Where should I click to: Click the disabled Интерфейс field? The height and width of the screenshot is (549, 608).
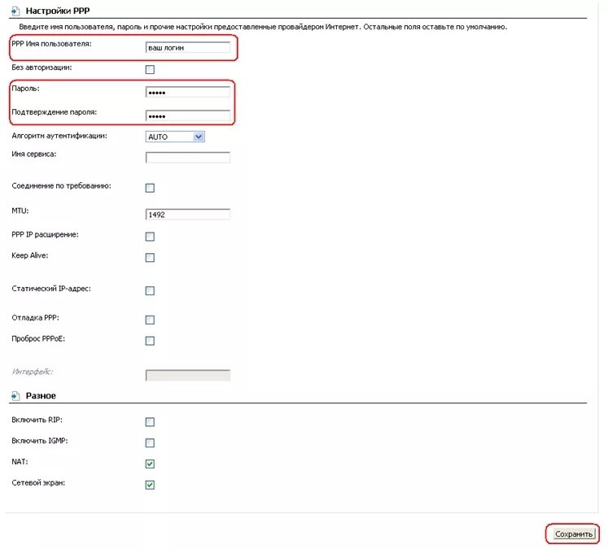point(188,375)
